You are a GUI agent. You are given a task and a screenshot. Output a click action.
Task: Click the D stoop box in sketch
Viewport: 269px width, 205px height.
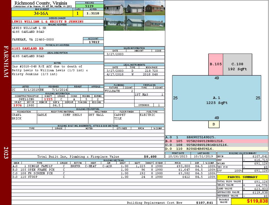tap(214, 124)
